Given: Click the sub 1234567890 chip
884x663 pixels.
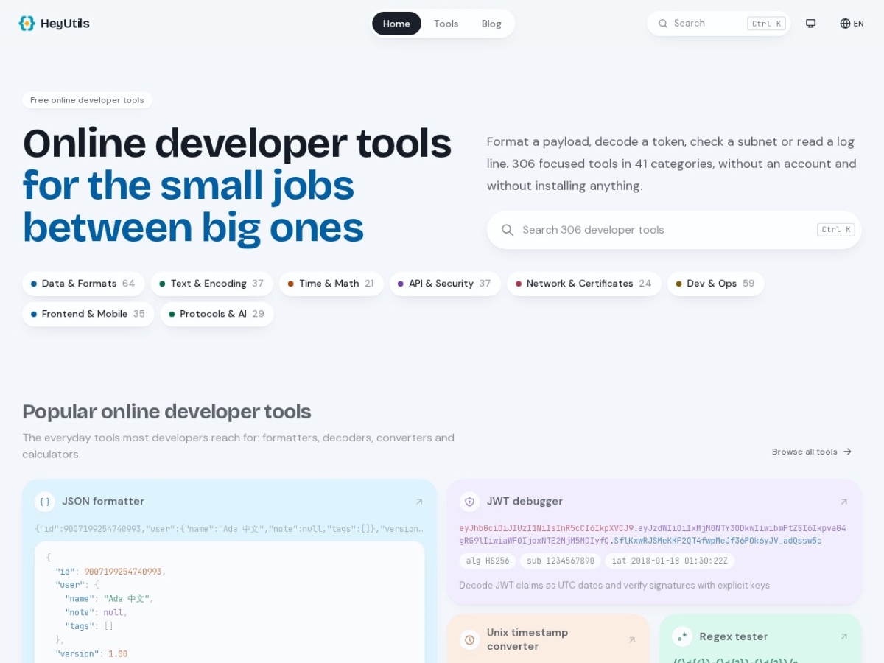Looking at the screenshot, I should (x=560, y=561).
